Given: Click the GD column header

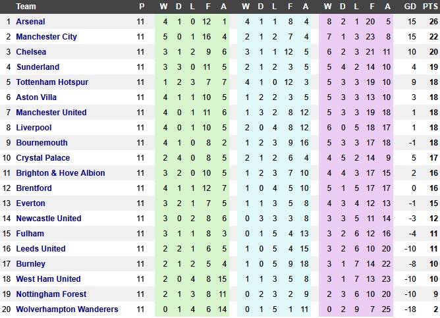Looking at the screenshot, I should [x=410, y=7].
